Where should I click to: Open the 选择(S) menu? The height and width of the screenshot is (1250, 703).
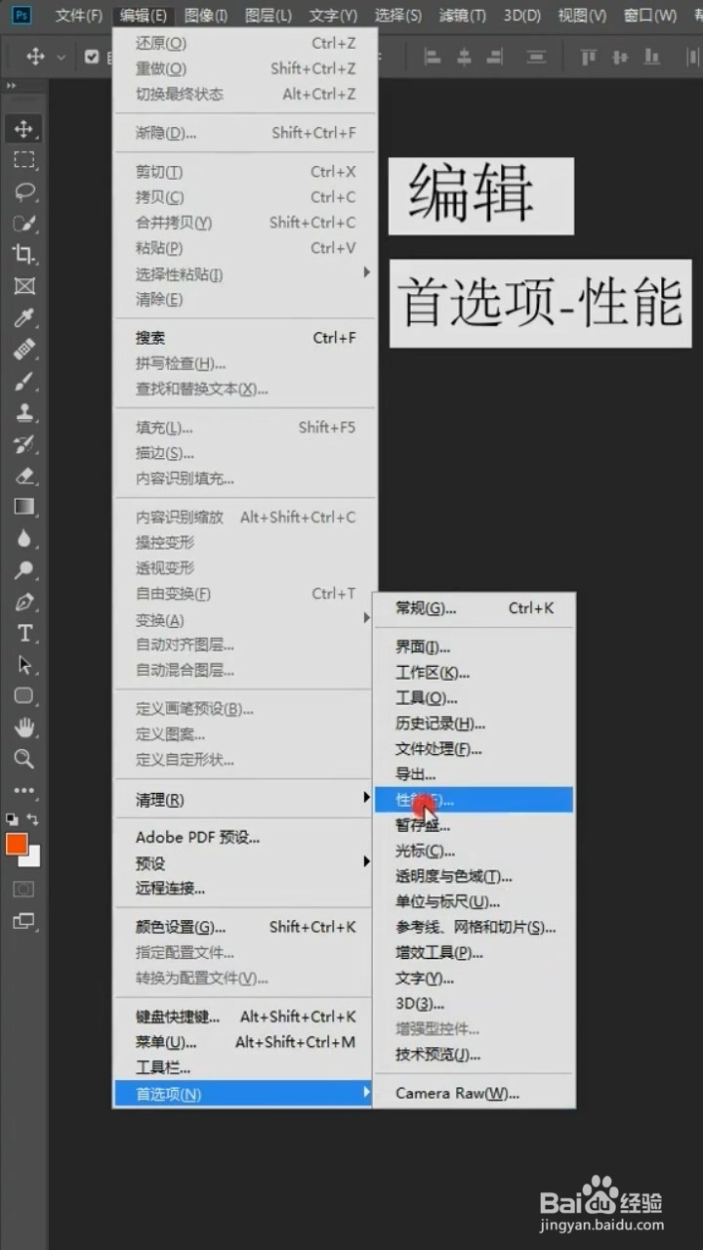[398, 16]
